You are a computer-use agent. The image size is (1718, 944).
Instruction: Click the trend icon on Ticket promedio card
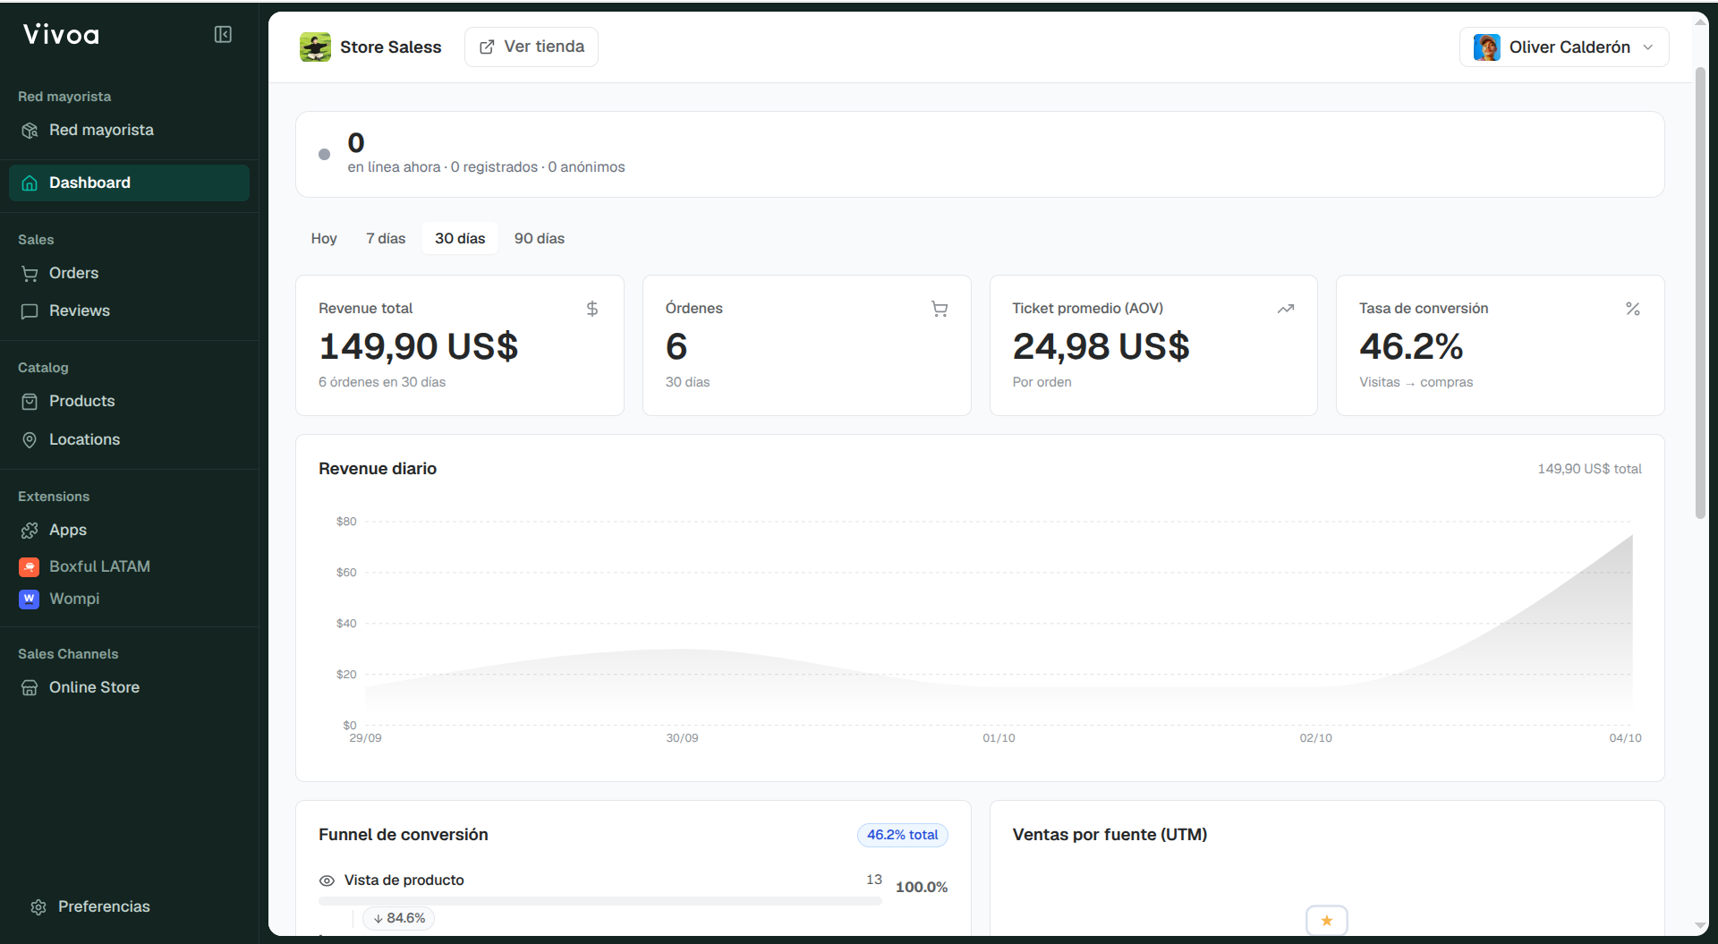[x=1286, y=309]
